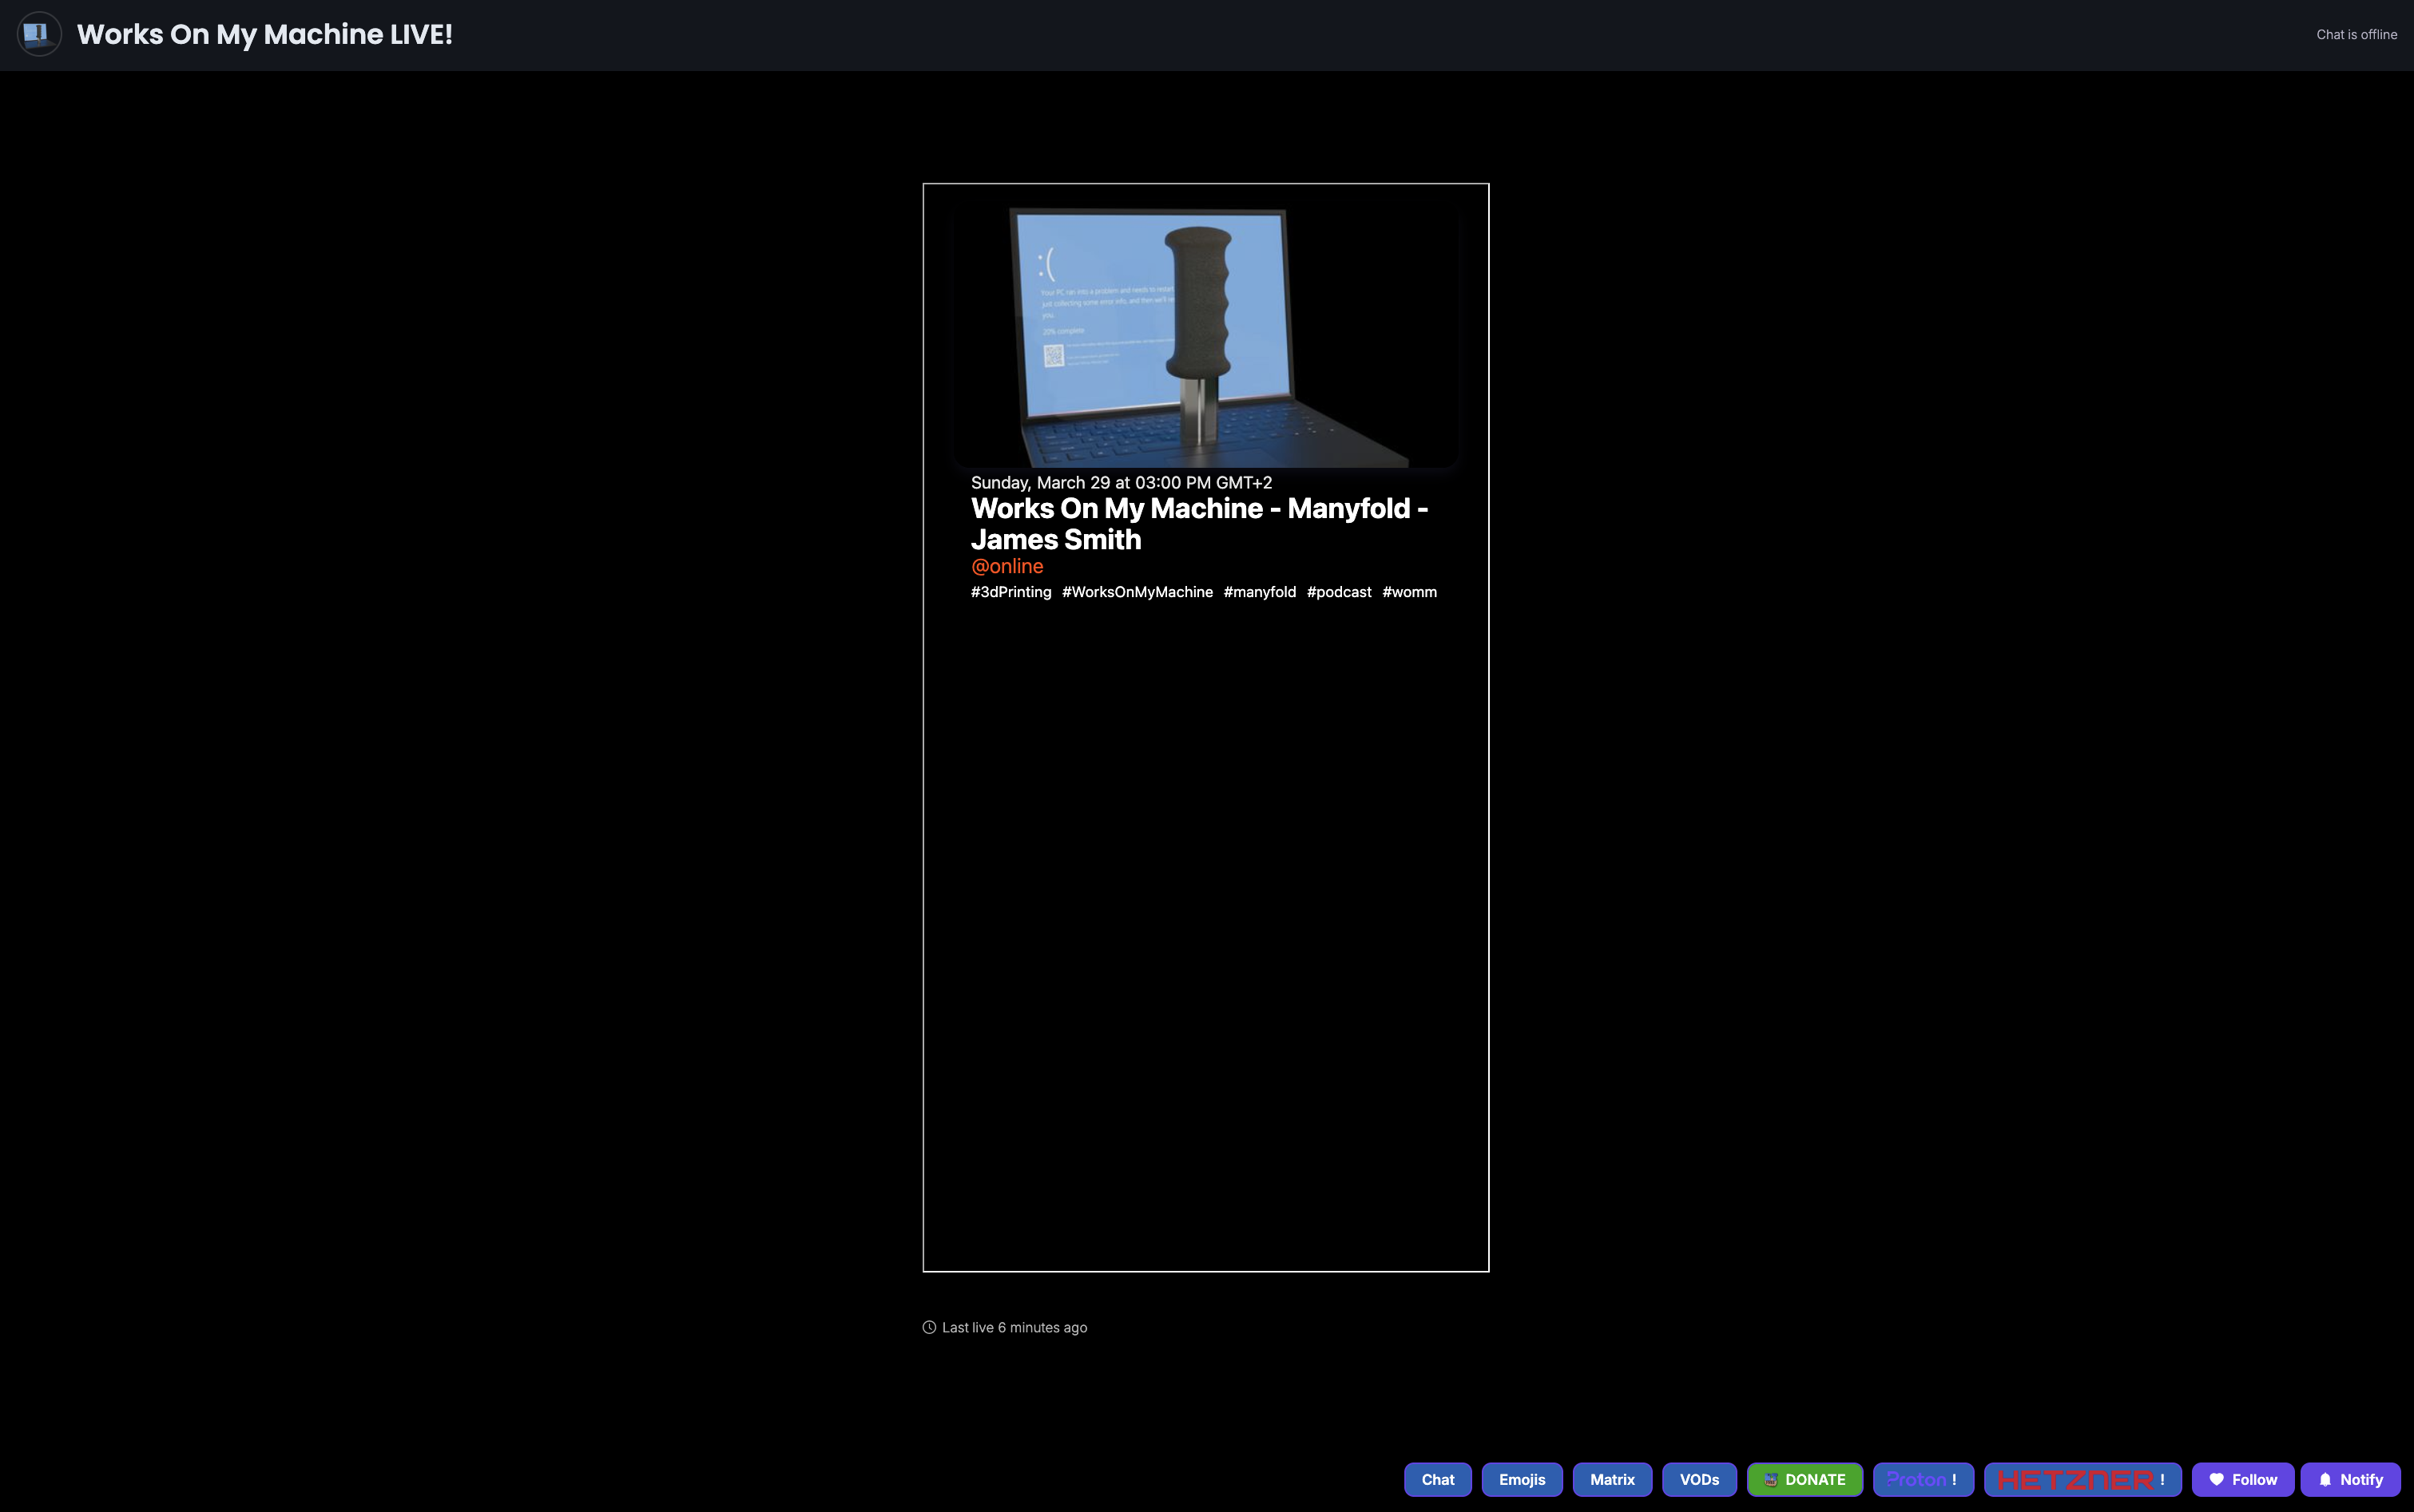Click the green DONATE button

(1804, 1479)
